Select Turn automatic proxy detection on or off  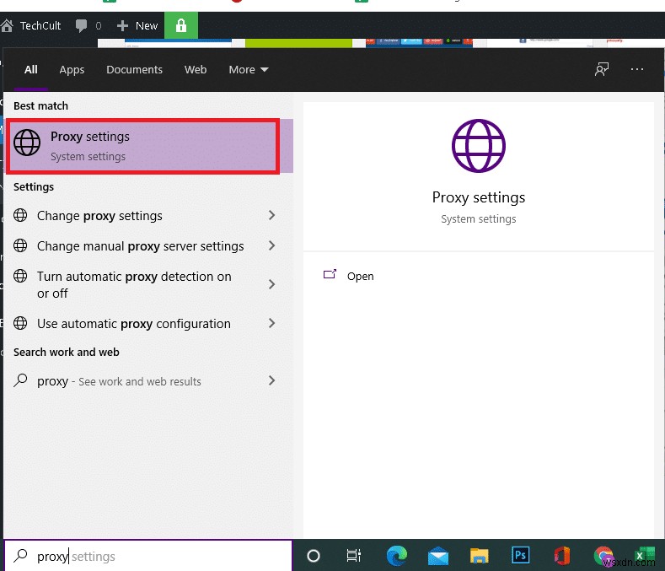pyautogui.click(x=134, y=285)
